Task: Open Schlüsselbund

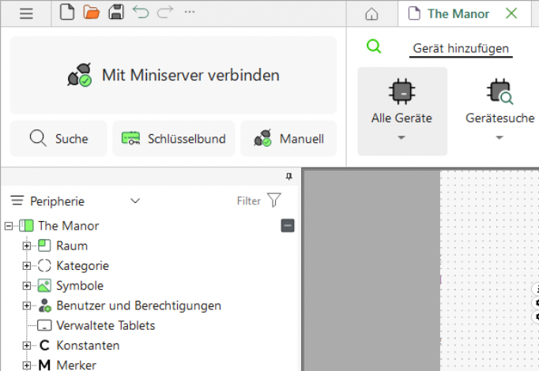Action: [x=174, y=139]
